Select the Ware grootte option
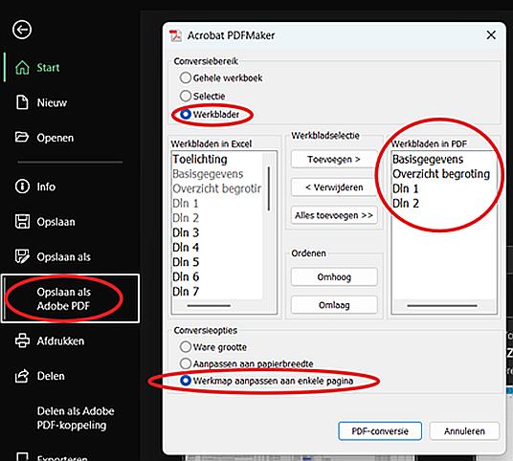Viewport: 513px width, 461px height. point(186,347)
